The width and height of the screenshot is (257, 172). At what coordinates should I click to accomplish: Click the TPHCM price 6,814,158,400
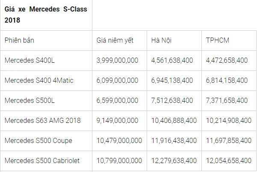227,80
